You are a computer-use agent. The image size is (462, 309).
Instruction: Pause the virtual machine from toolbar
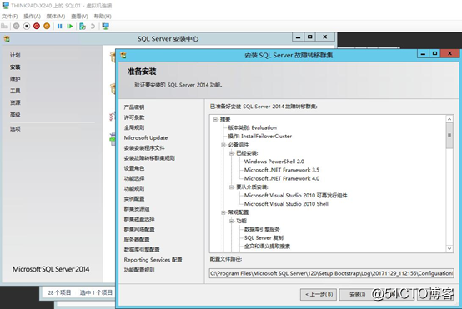point(59,26)
